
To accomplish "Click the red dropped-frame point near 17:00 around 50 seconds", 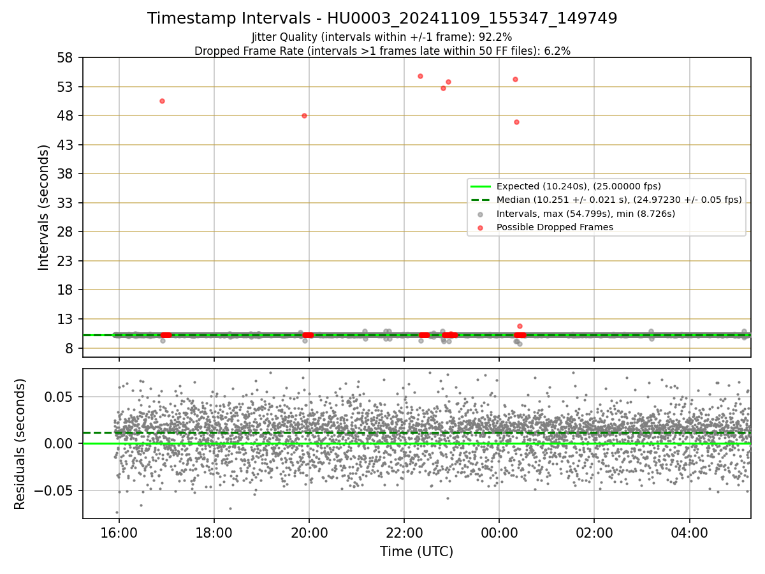I will (162, 101).
